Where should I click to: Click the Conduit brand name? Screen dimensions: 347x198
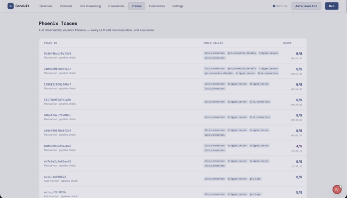[22, 6]
